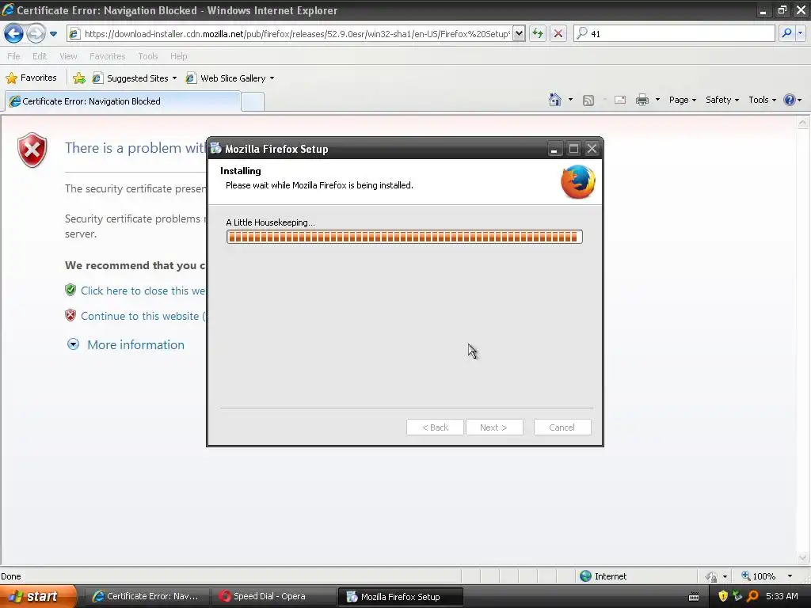This screenshot has height=608, width=811.
Task: Open Web Slice Gallery dropdown
Action: [x=230, y=78]
